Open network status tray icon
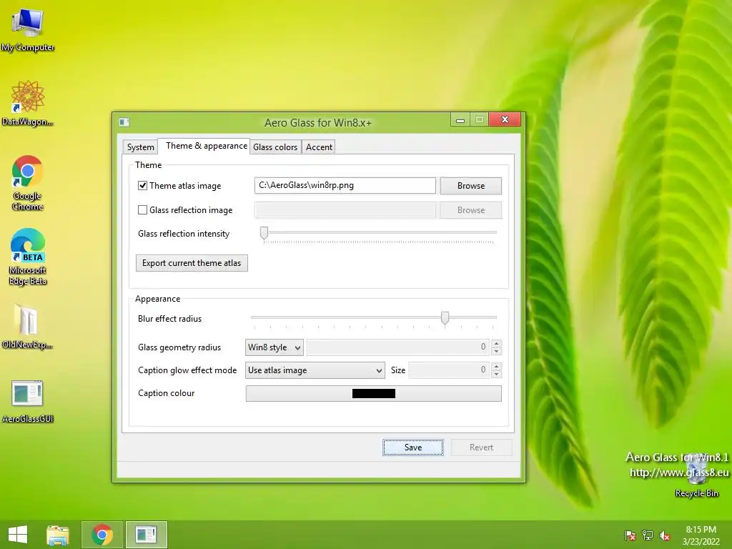 [x=648, y=535]
